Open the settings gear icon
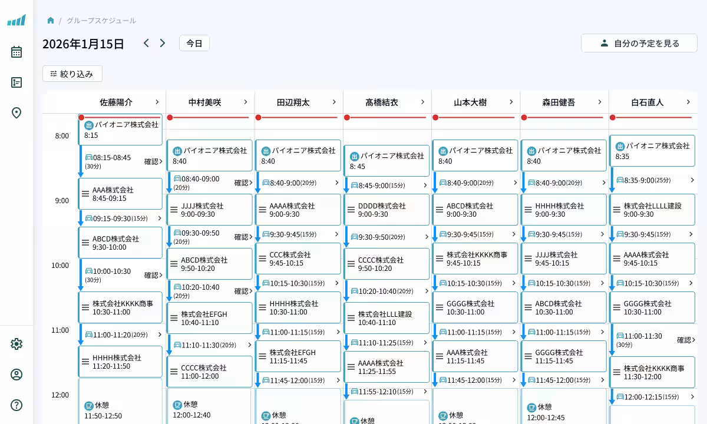The width and height of the screenshot is (707, 424). 16,344
